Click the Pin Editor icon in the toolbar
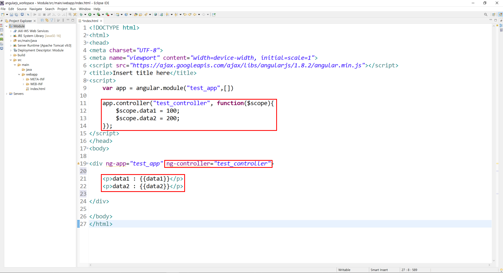The height and width of the screenshot is (273, 503). [x=214, y=14]
